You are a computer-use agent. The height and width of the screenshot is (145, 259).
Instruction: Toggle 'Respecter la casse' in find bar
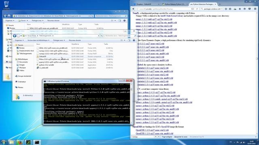click(181, 137)
